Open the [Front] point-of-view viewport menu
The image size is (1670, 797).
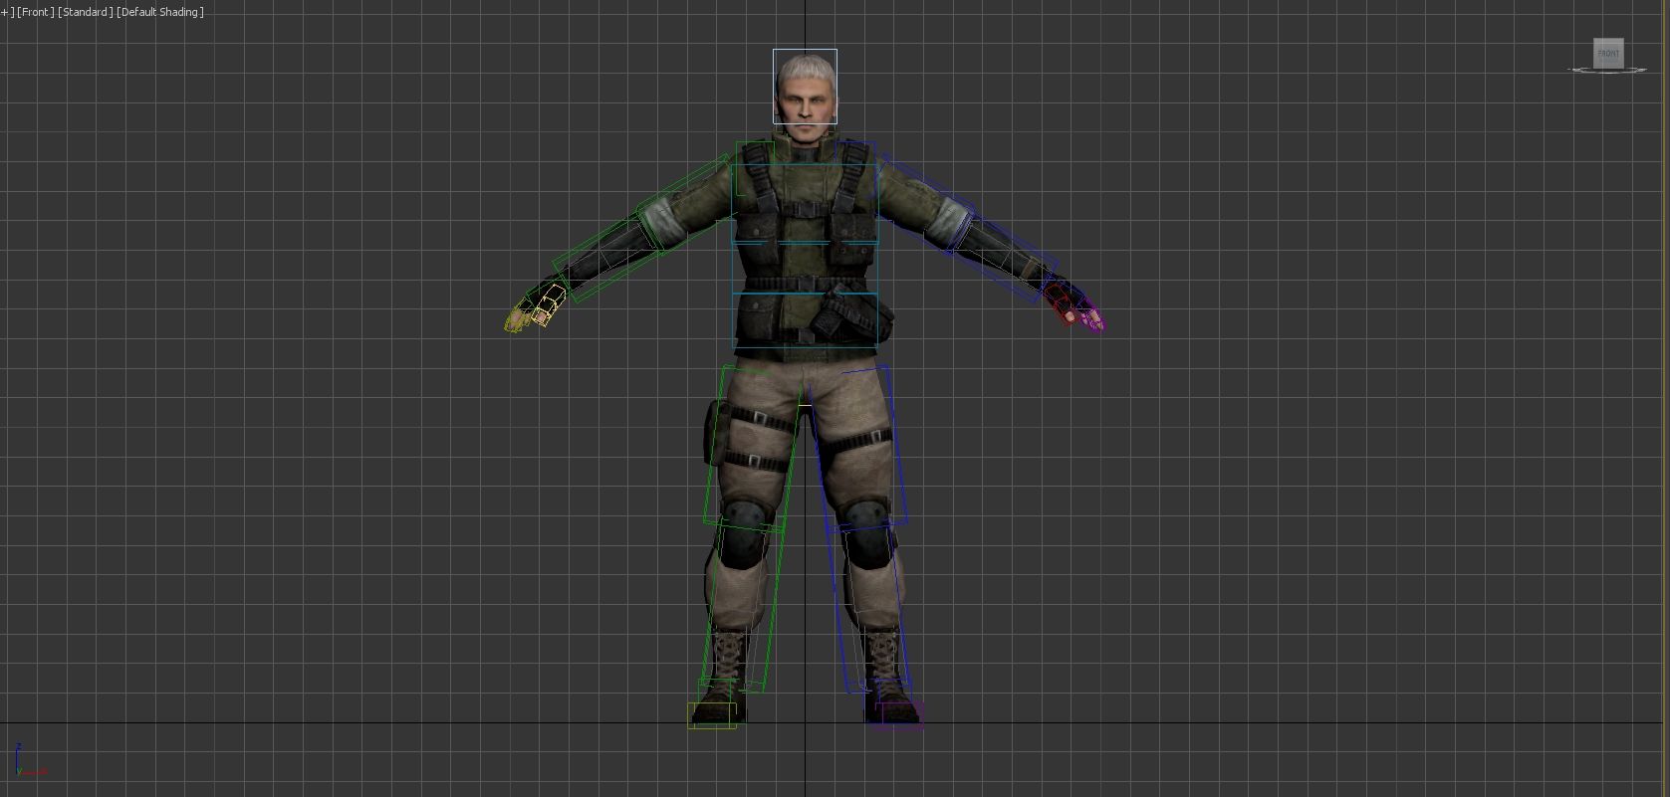[36, 12]
